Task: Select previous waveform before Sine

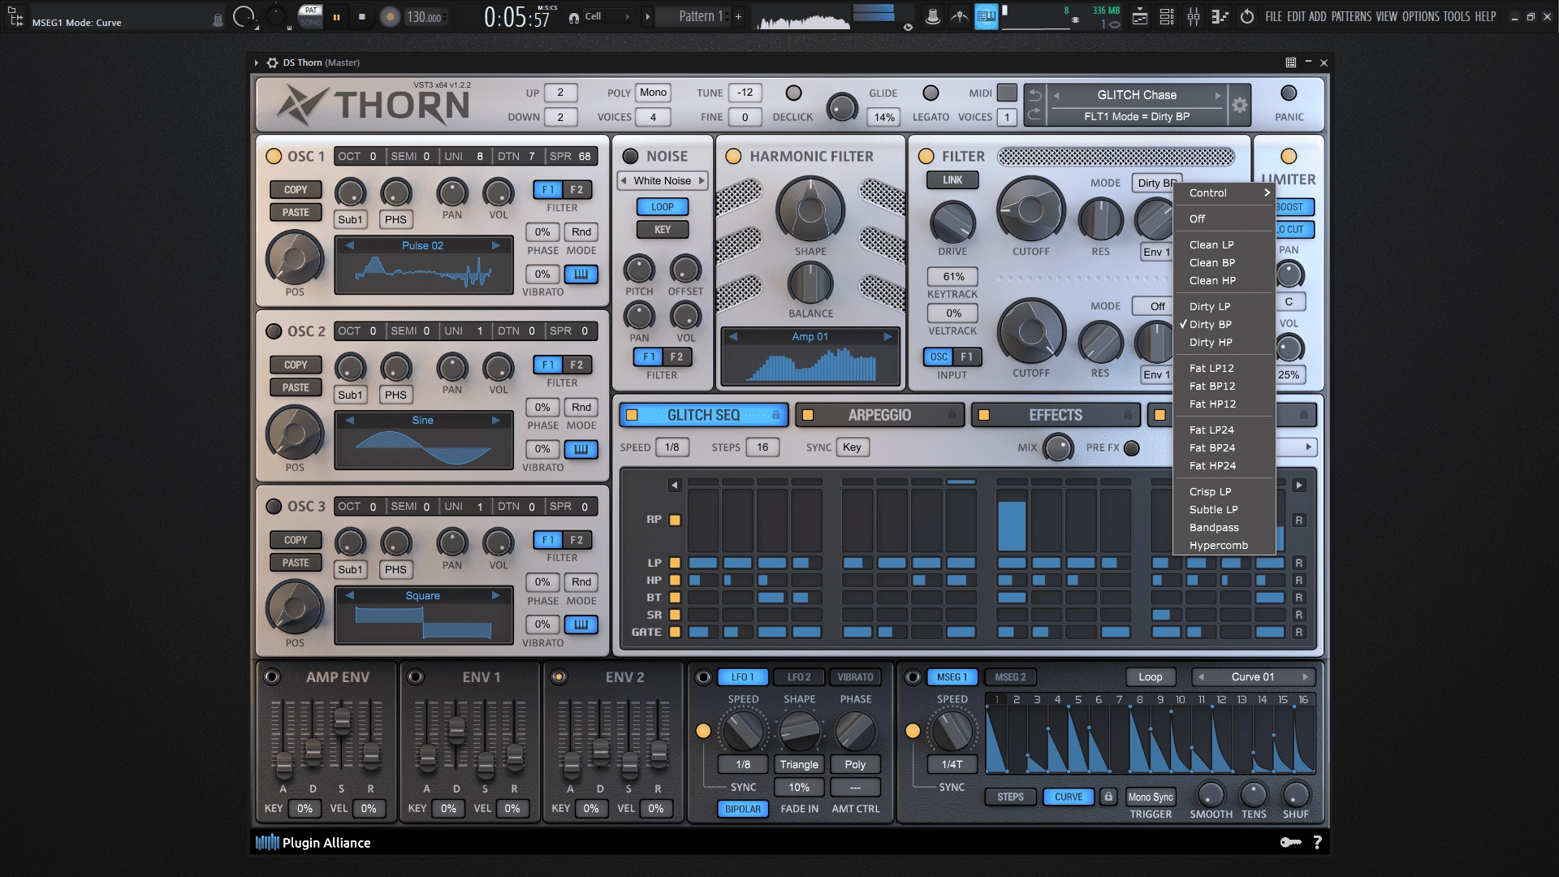Action: tap(350, 420)
